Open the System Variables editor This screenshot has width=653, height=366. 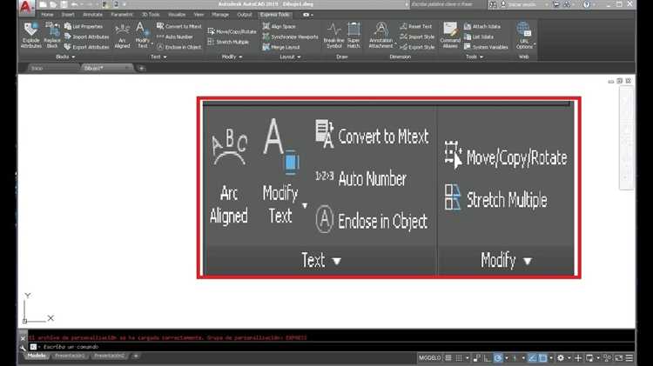tap(486, 47)
